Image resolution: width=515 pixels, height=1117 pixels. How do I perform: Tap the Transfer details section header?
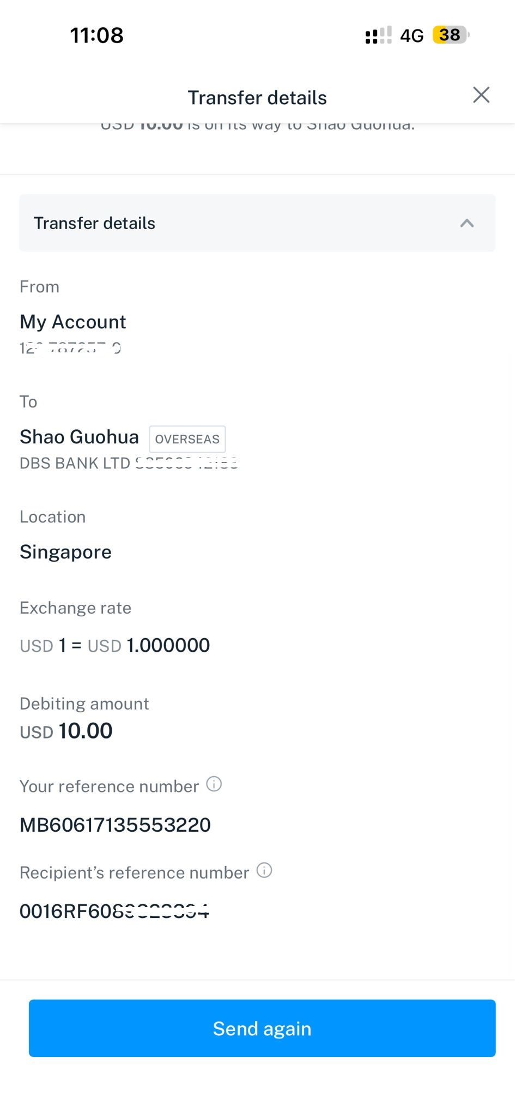click(257, 223)
